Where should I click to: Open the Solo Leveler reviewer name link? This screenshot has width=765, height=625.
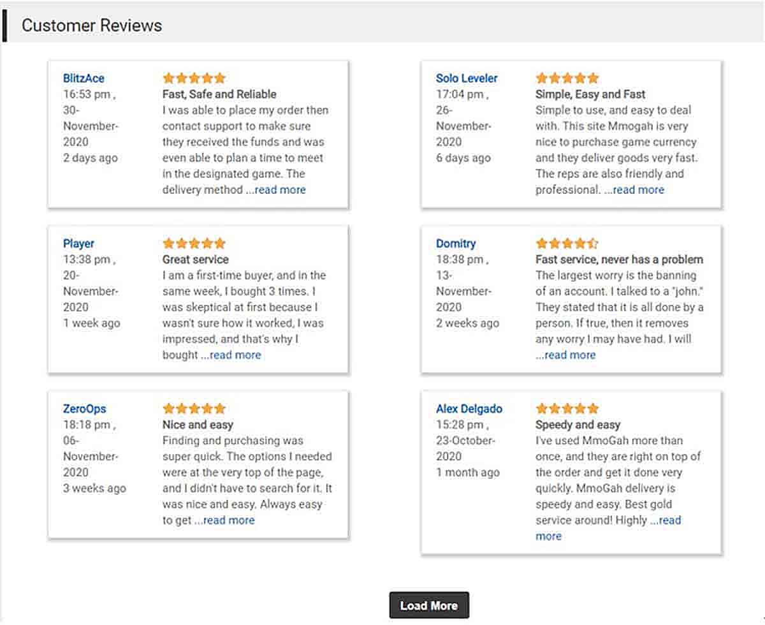click(x=467, y=78)
